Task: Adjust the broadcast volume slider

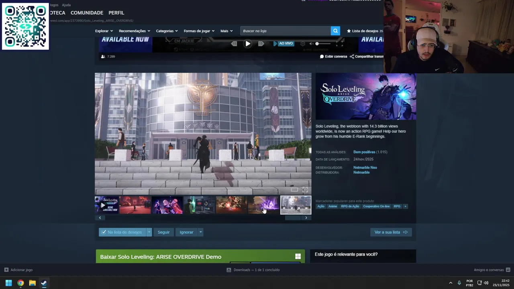Action: click(x=323, y=44)
